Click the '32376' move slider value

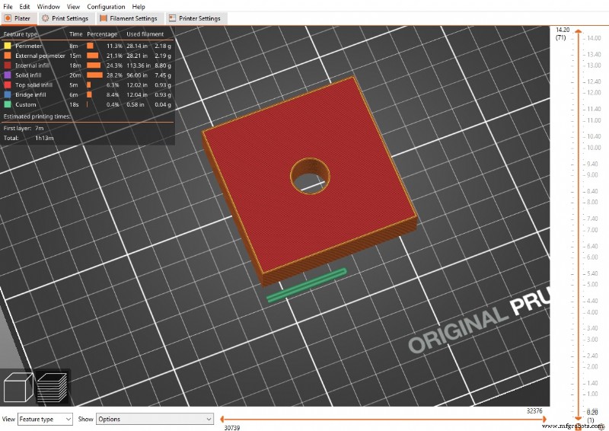tap(534, 410)
